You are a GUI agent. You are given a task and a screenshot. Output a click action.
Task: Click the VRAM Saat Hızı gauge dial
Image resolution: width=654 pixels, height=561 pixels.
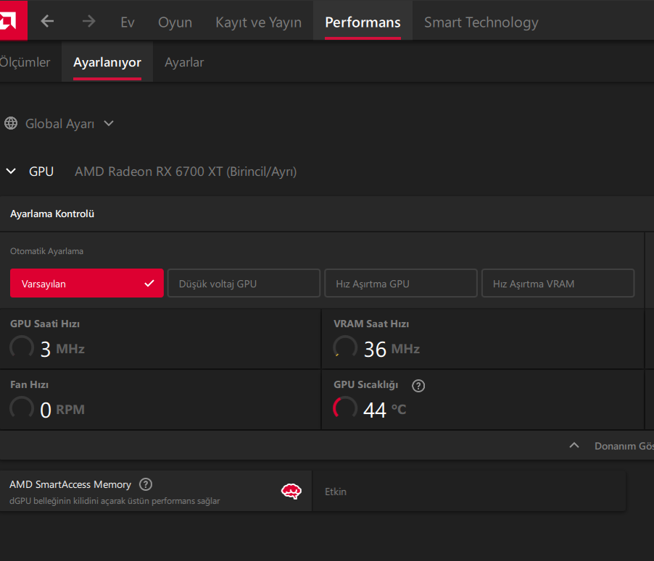(345, 347)
